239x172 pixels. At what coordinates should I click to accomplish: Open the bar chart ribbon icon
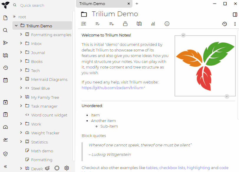(153, 24)
